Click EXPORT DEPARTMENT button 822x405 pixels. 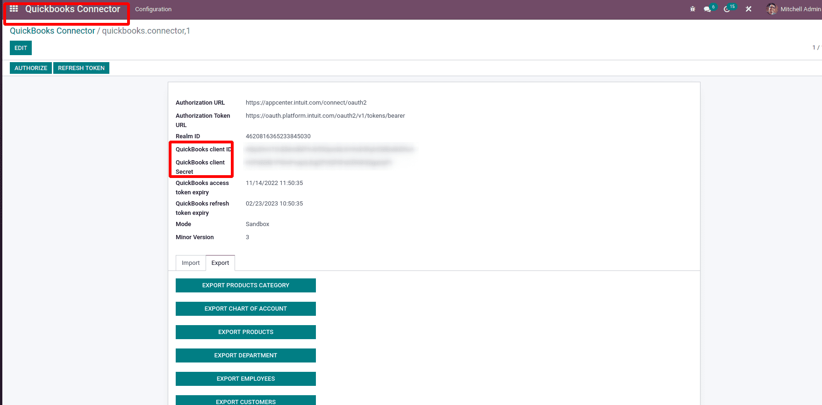pyautogui.click(x=246, y=355)
